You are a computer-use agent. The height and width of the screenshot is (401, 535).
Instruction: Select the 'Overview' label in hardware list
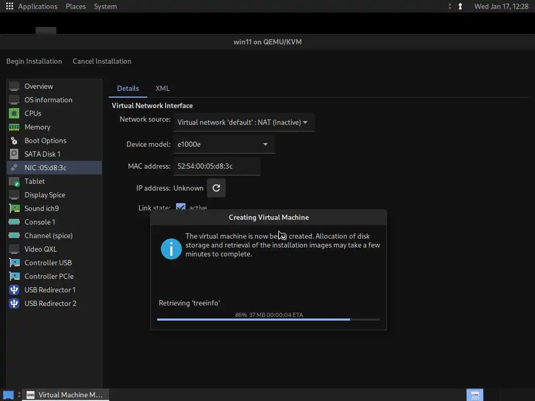point(39,86)
